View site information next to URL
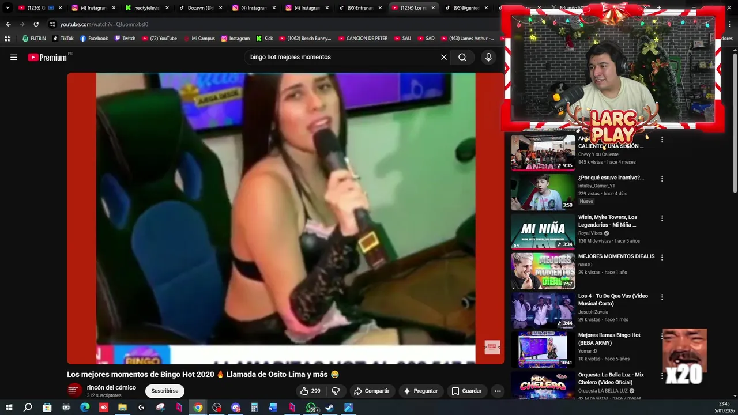The image size is (738, 415). (x=52, y=24)
